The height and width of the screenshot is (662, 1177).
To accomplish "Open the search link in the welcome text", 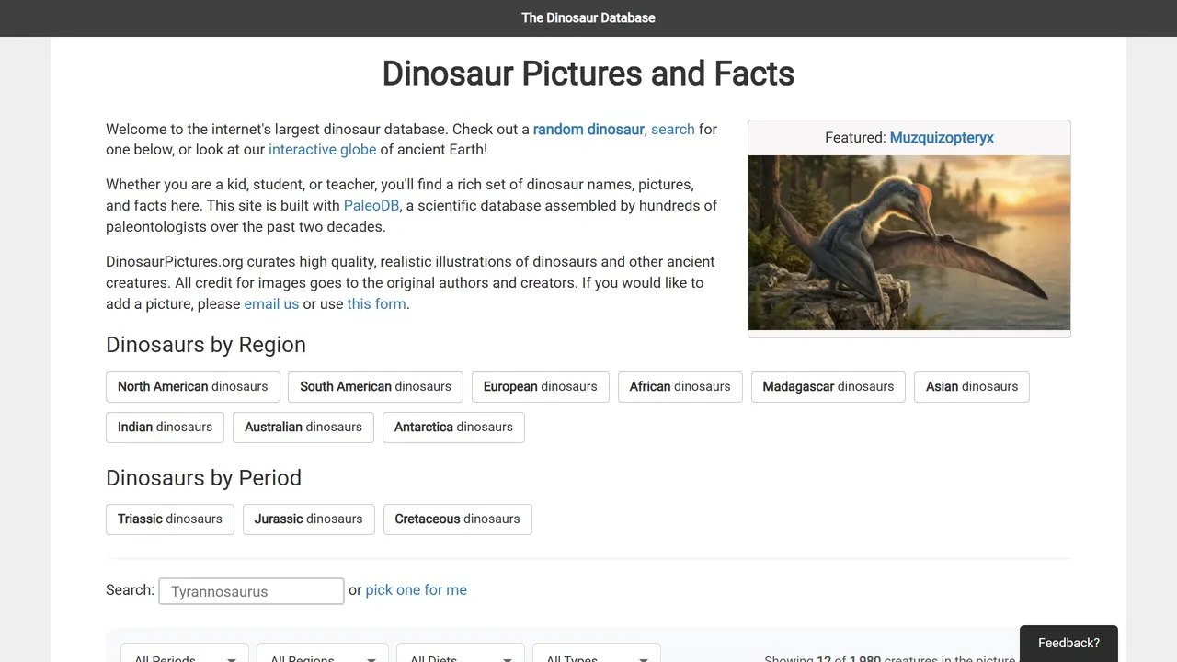I will pos(673,129).
